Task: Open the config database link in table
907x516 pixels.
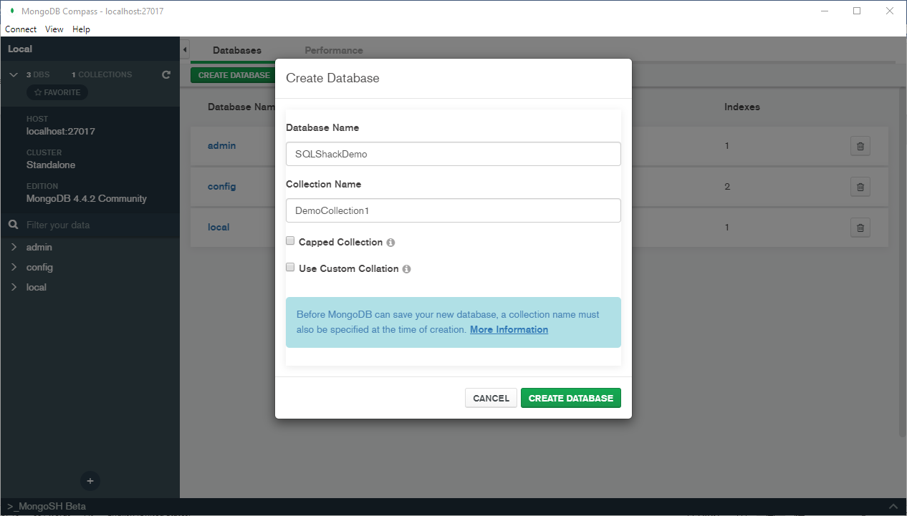Action: point(221,187)
